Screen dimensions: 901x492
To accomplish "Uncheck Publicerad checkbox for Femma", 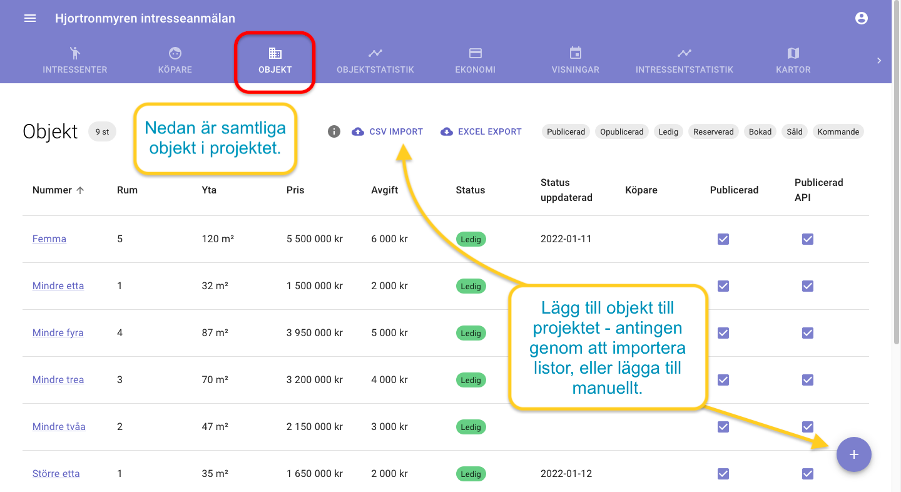I will (x=723, y=239).
